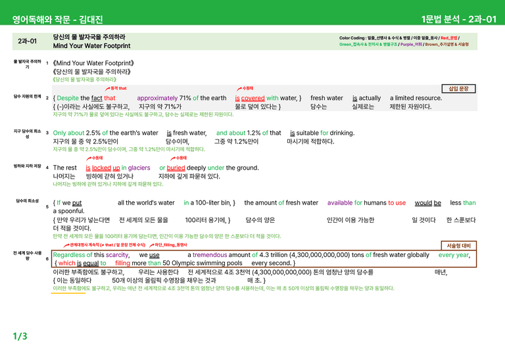Select the '서술형 대비' boxed label
This screenshot has width=505, height=357.
click(x=458, y=246)
